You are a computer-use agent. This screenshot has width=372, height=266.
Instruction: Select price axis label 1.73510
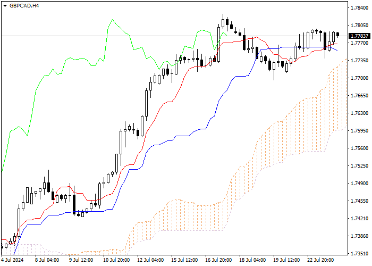pos(360,254)
